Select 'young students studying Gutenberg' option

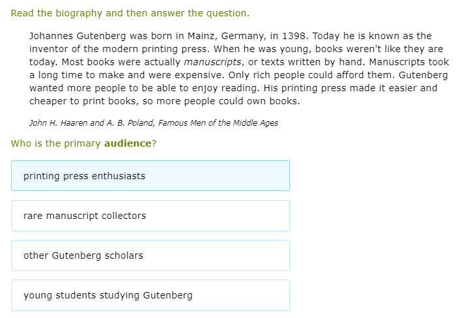pyautogui.click(x=150, y=295)
